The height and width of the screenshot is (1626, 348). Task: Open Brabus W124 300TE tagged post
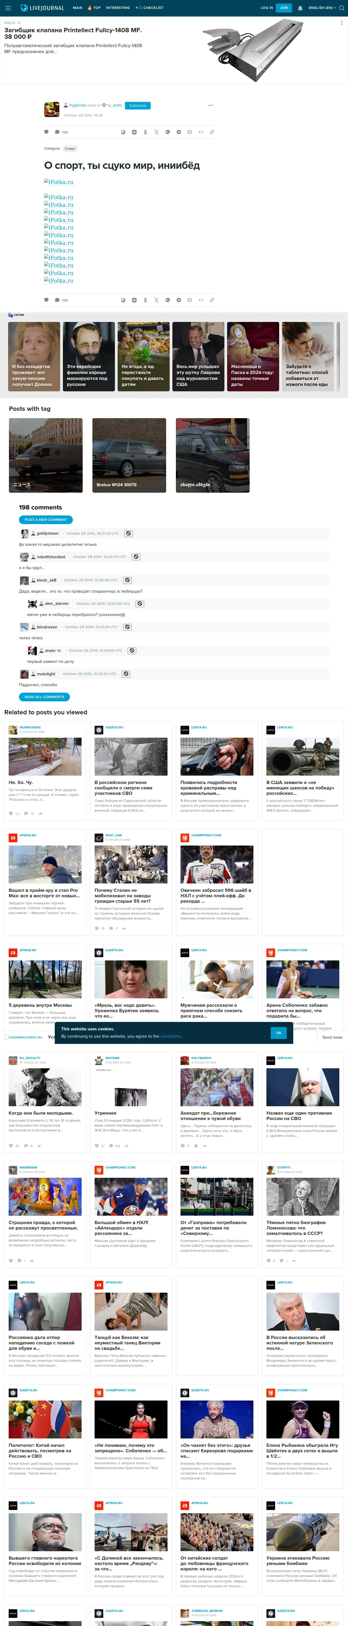click(129, 455)
